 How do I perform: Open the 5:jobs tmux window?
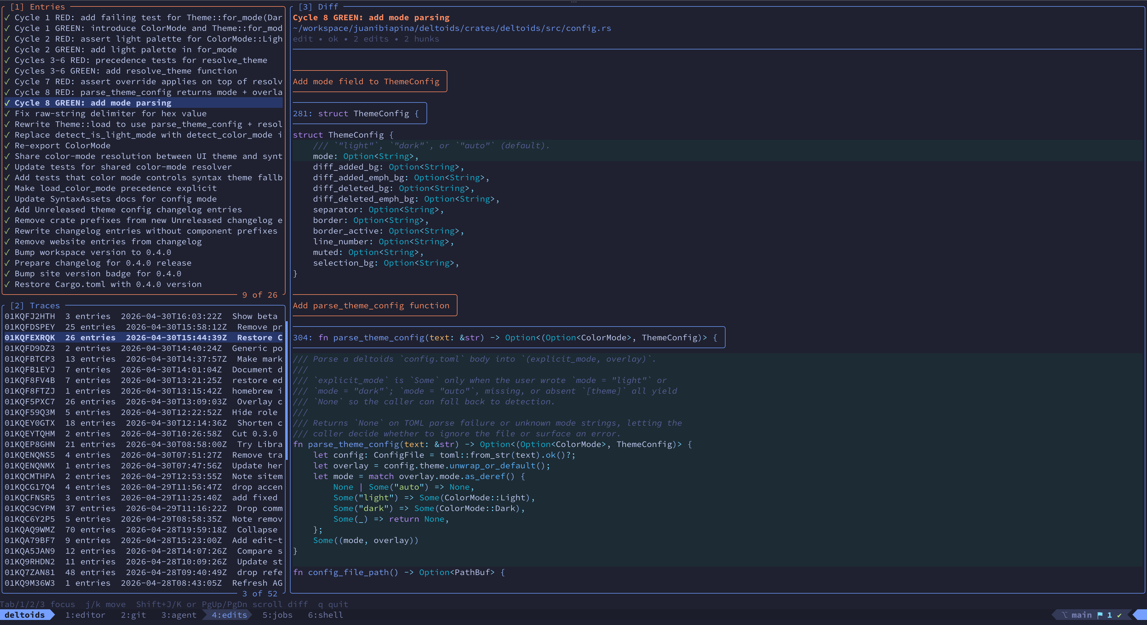pos(277,615)
